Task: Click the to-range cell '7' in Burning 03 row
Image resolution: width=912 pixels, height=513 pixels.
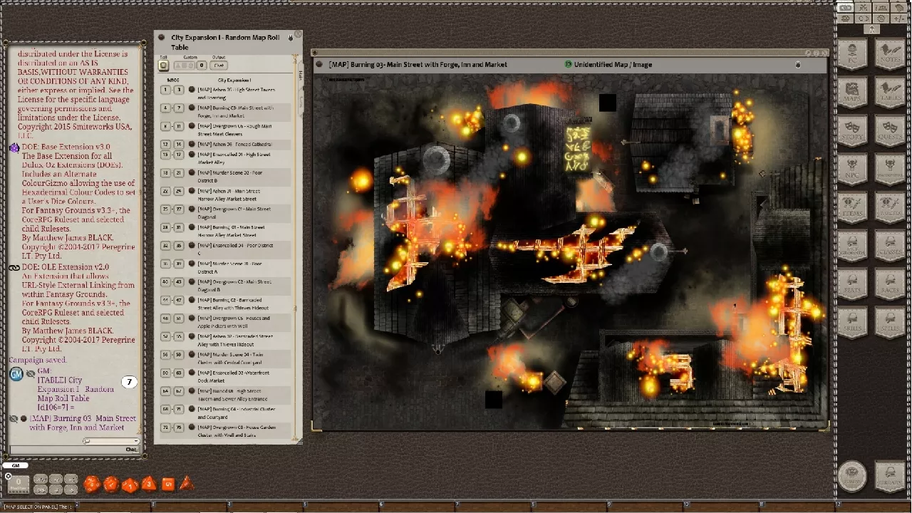Action: point(178,108)
